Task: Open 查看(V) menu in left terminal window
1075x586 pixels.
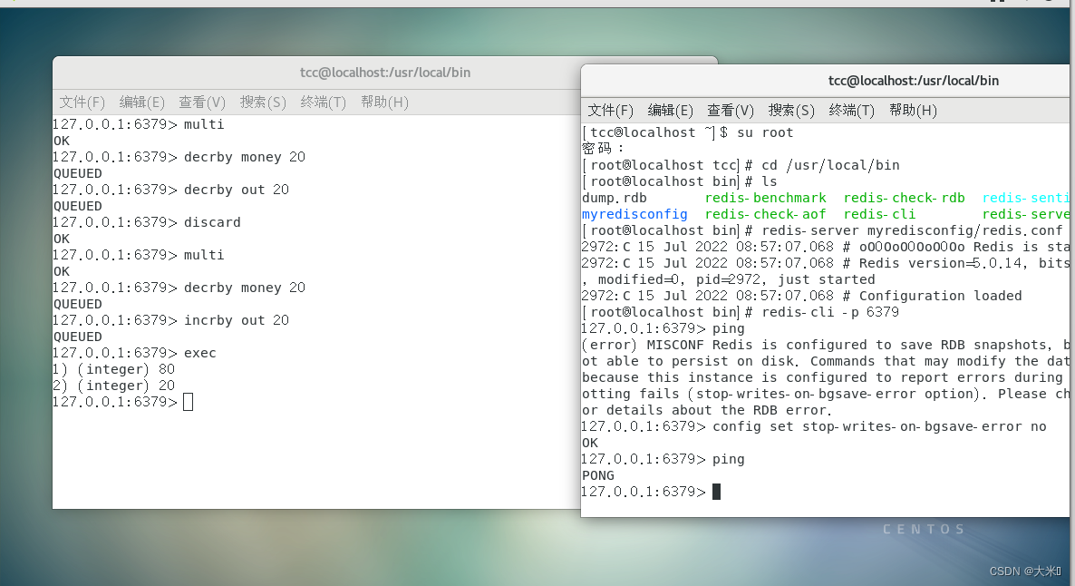Action: click(x=202, y=103)
